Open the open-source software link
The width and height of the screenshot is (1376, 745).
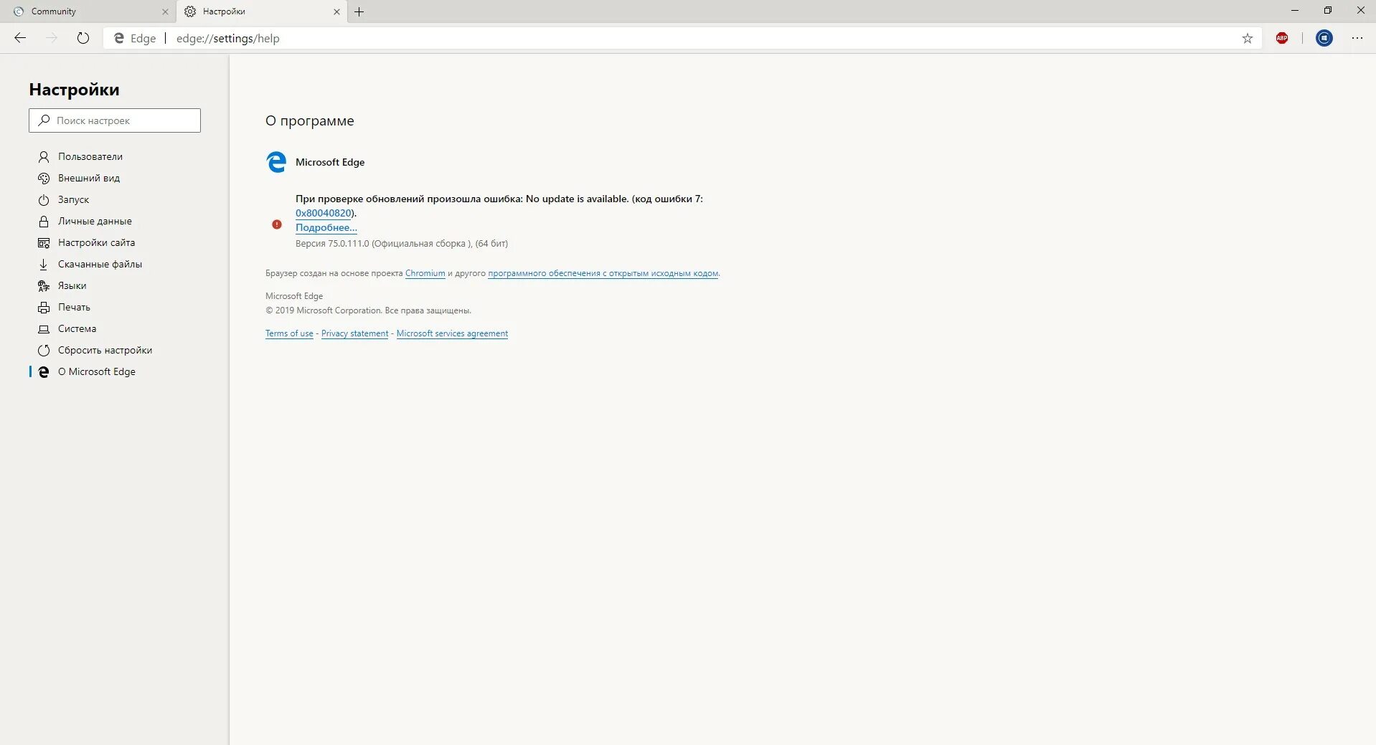click(603, 273)
